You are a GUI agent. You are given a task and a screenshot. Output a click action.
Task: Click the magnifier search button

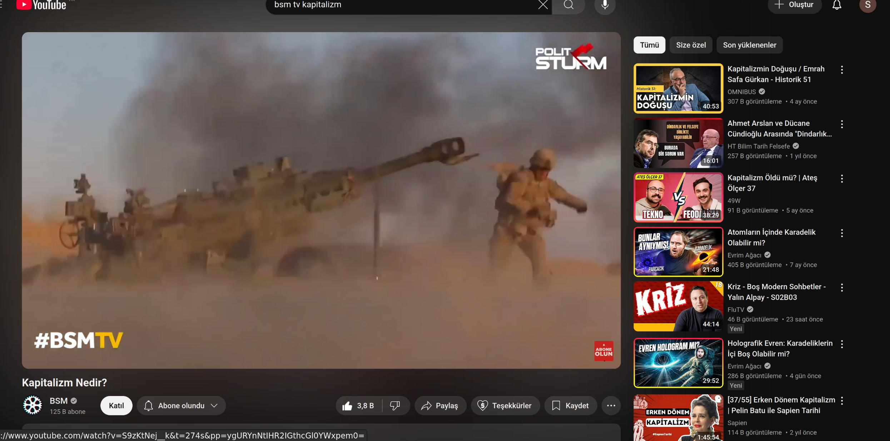[568, 5]
